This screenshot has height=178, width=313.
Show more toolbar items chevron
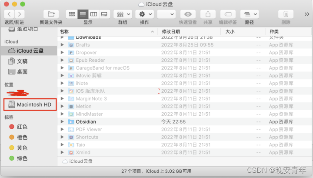[x=307, y=14]
